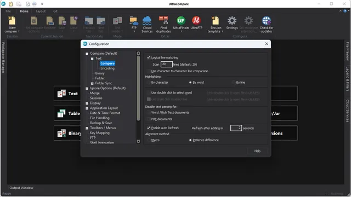Viewport: 351px width, 197px height.
Task: Expand the Toolbars / Menus tree node
Action: pos(87,128)
